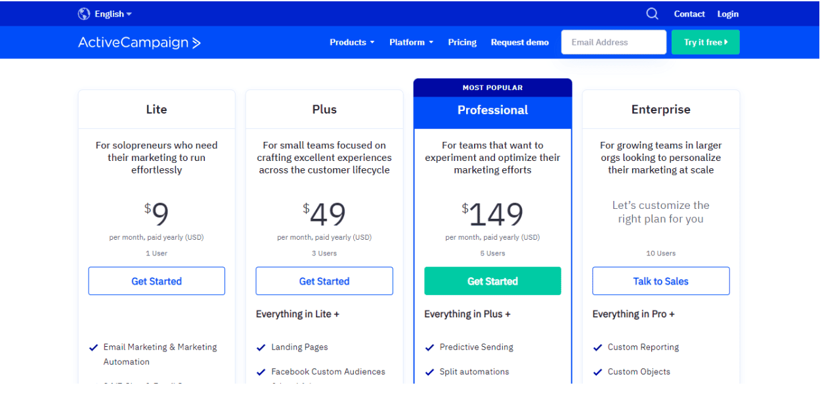The width and height of the screenshot is (822, 402).
Task: Click checkmark icon beside Landing Pages
Action: 261,347
